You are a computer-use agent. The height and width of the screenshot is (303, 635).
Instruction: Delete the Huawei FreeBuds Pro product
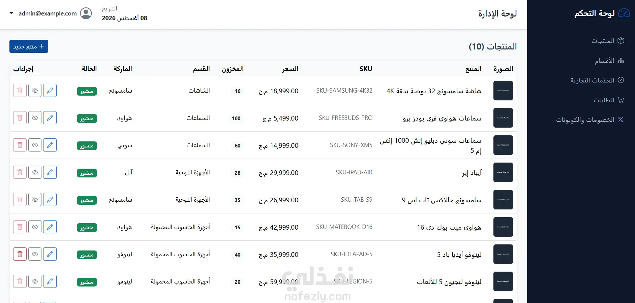(20, 118)
